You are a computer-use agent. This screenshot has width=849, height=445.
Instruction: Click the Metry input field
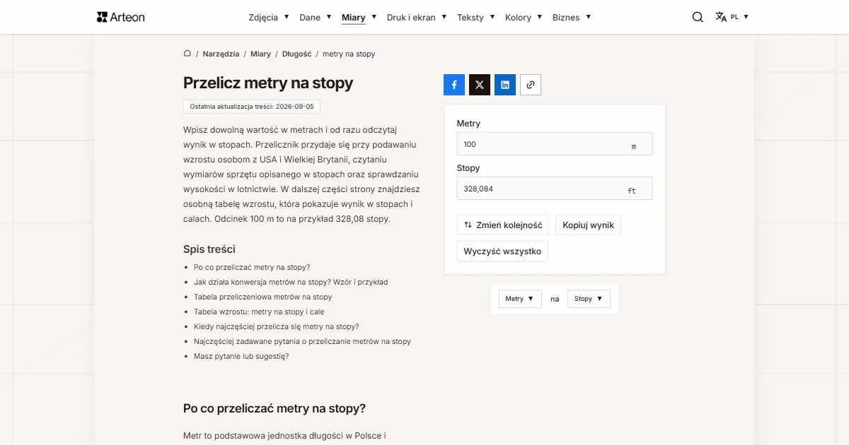click(555, 144)
